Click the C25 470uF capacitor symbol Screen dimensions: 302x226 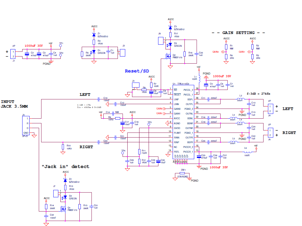point(199,156)
